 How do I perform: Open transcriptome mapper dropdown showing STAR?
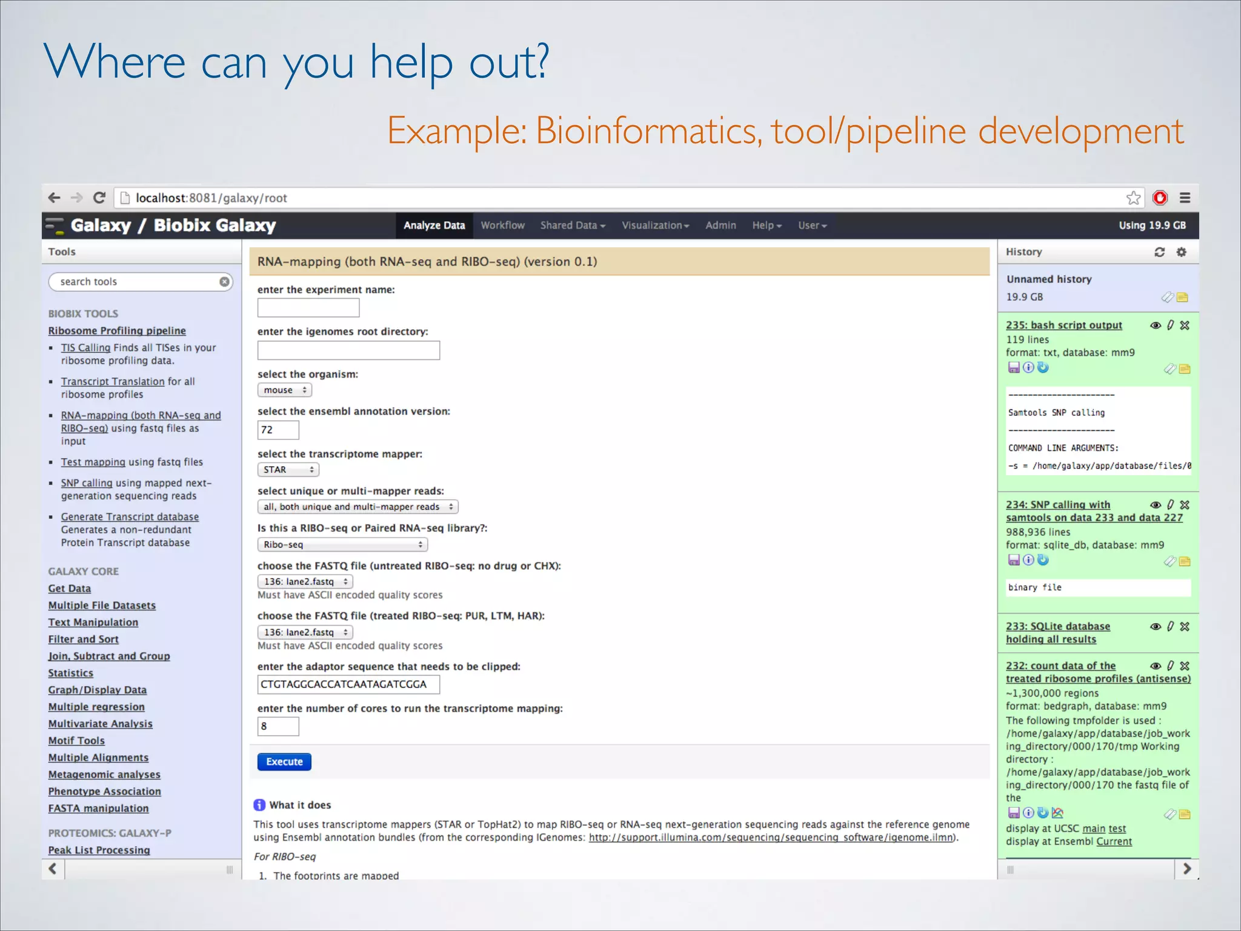pos(288,470)
